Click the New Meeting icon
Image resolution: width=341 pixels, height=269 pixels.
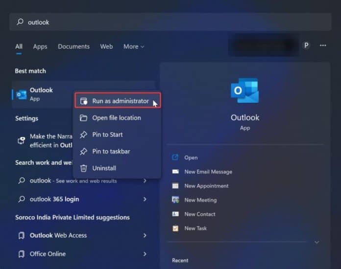[x=175, y=200]
